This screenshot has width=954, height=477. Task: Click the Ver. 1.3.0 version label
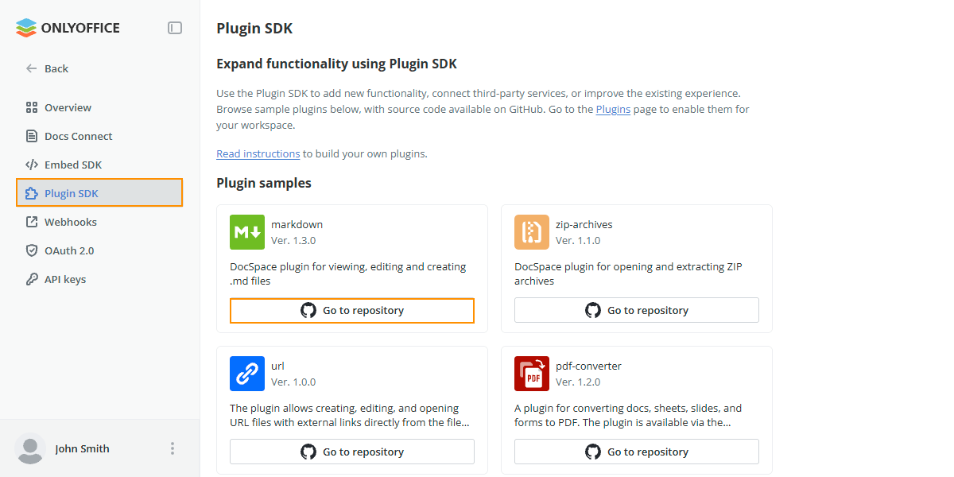point(293,240)
